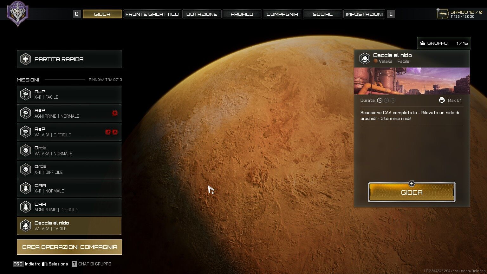Click the rank weapon icon beside Grado 12
Image resolution: width=487 pixels, height=274 pixels.
(x=442, y=14)
